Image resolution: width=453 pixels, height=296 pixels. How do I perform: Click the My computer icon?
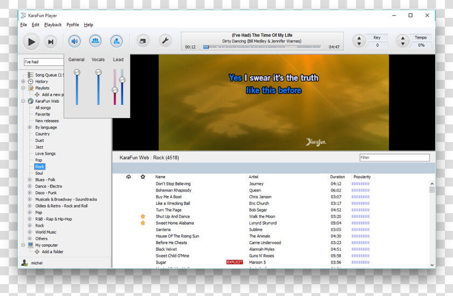pos(31,245)
